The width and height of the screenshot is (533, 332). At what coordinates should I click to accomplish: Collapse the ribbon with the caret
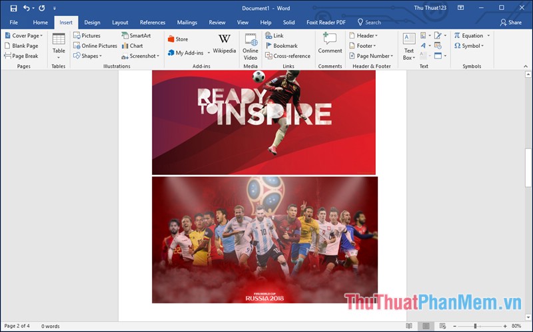click(x=526, y=66)
